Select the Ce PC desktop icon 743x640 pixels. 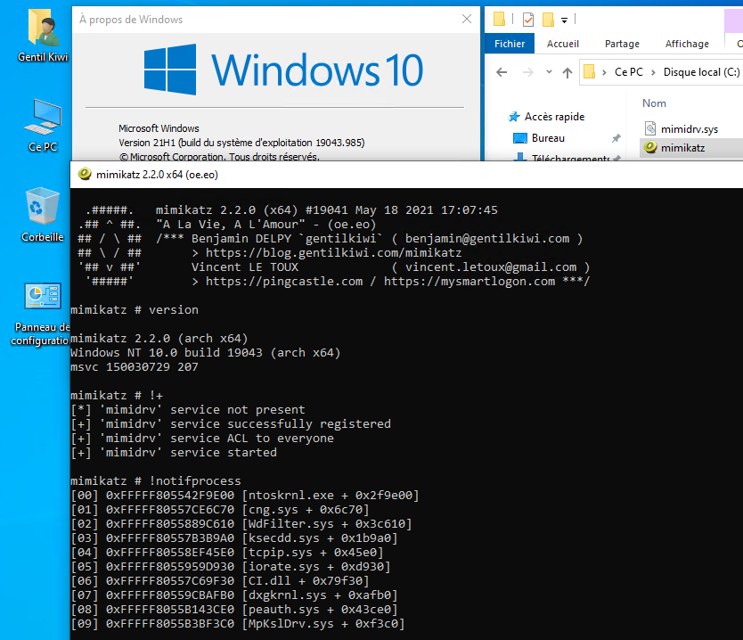pyautogui.click(x=43, y=125)
